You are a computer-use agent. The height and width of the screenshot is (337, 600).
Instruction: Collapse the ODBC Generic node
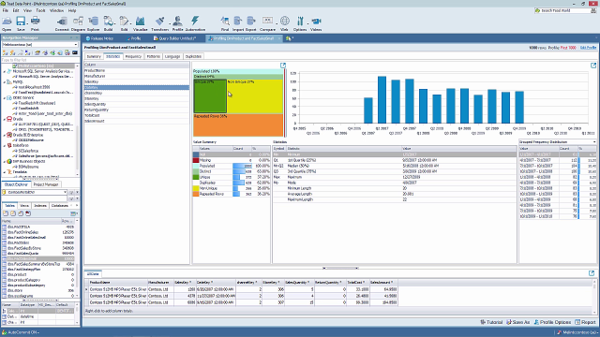[5, 97]
